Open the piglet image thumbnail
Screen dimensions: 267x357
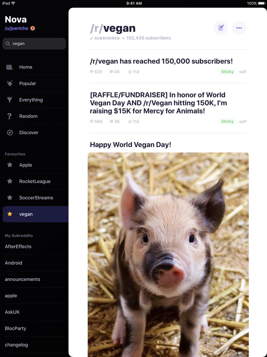[x=168, y=255]
